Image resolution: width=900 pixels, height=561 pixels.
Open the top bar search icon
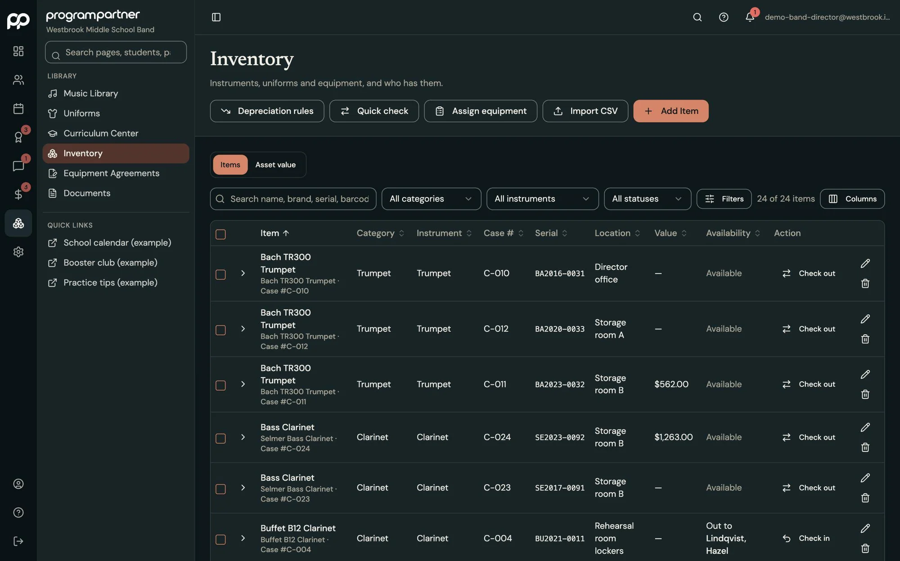697,17
